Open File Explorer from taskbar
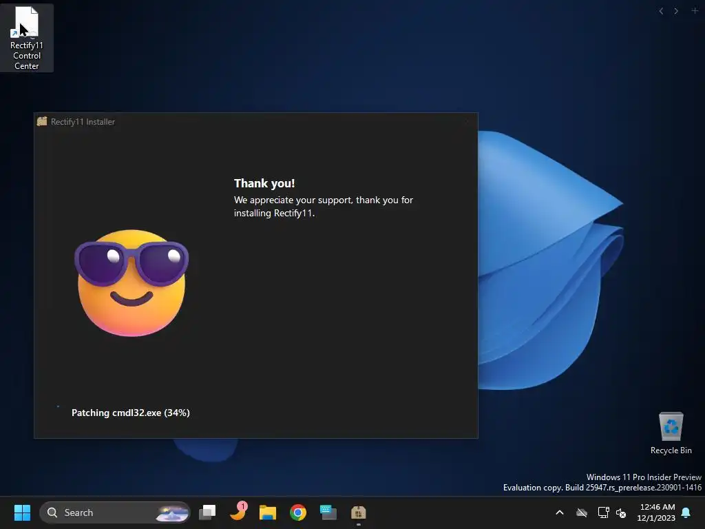Screen dimensions: 705x529 pyautogui.click(x=268, y=512)
